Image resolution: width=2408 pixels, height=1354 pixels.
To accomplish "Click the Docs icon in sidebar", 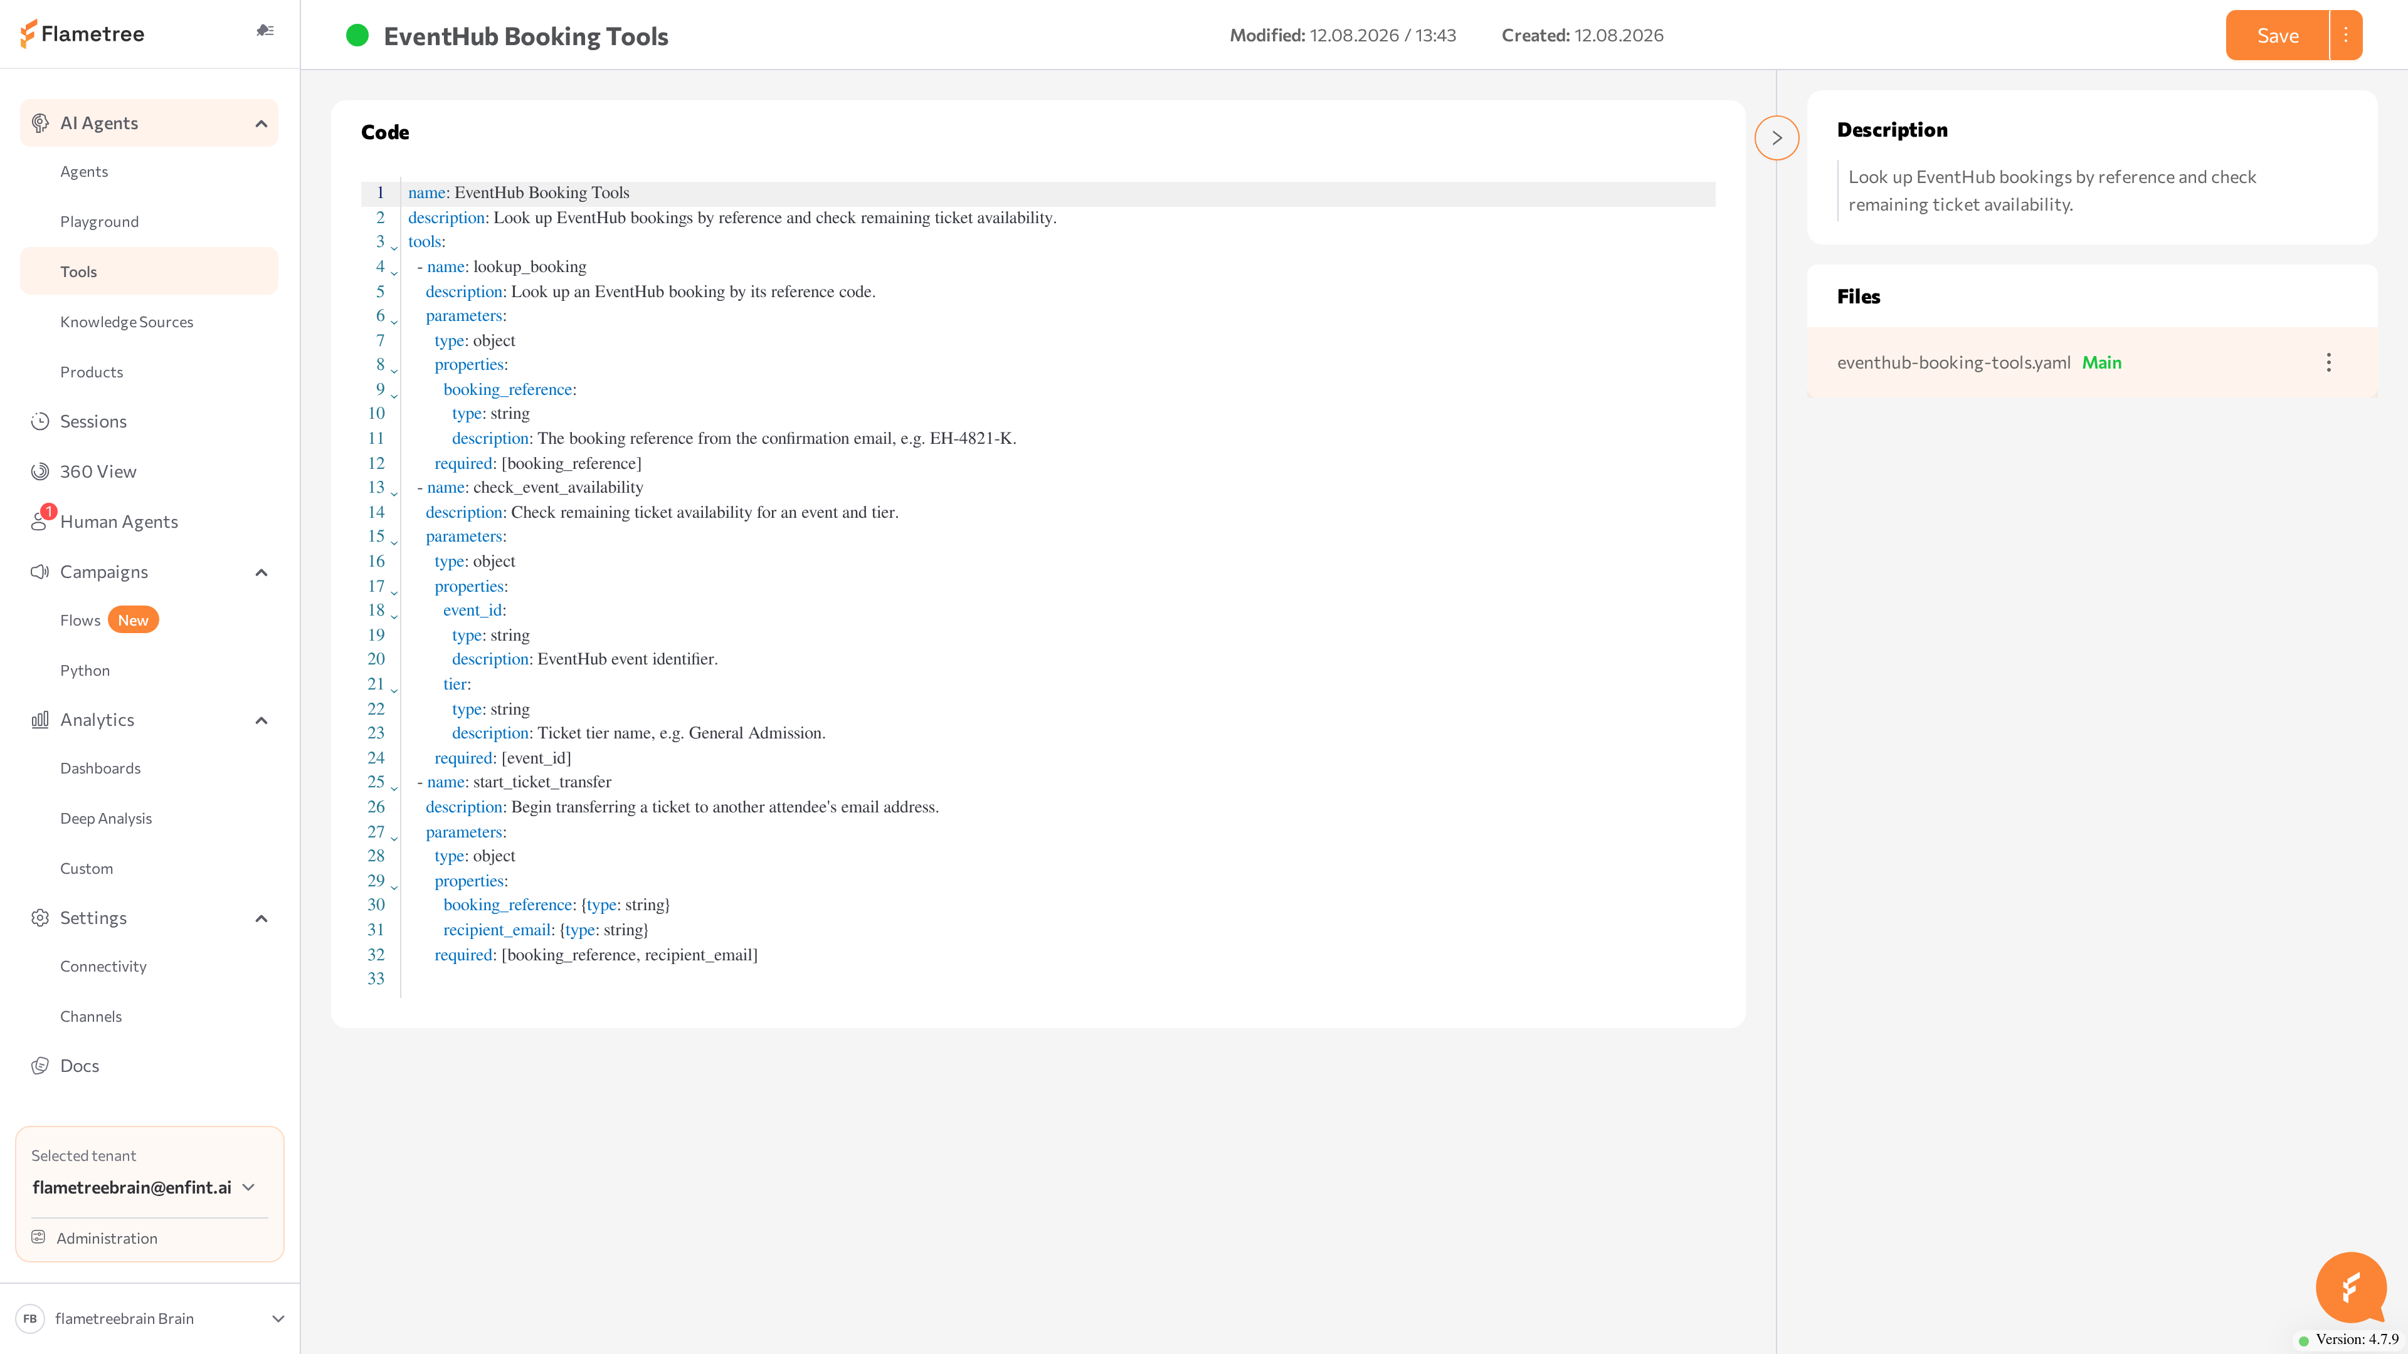I will [x=40, y=1066].
